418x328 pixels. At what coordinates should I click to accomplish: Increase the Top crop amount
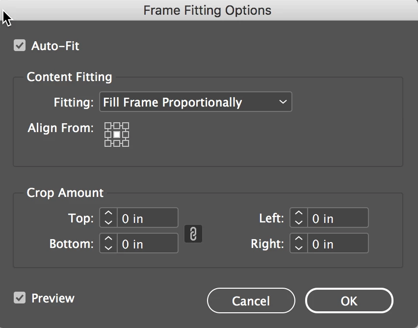point(108,214)
